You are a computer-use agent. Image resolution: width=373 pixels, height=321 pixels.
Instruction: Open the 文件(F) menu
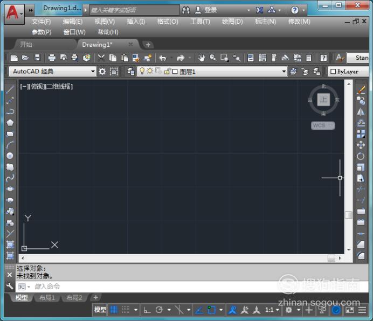tap(41, 22)
